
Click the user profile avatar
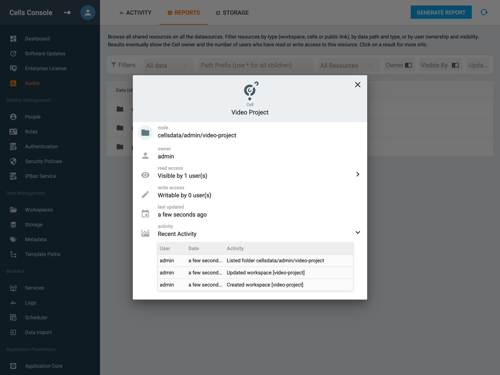click(88, 12)
